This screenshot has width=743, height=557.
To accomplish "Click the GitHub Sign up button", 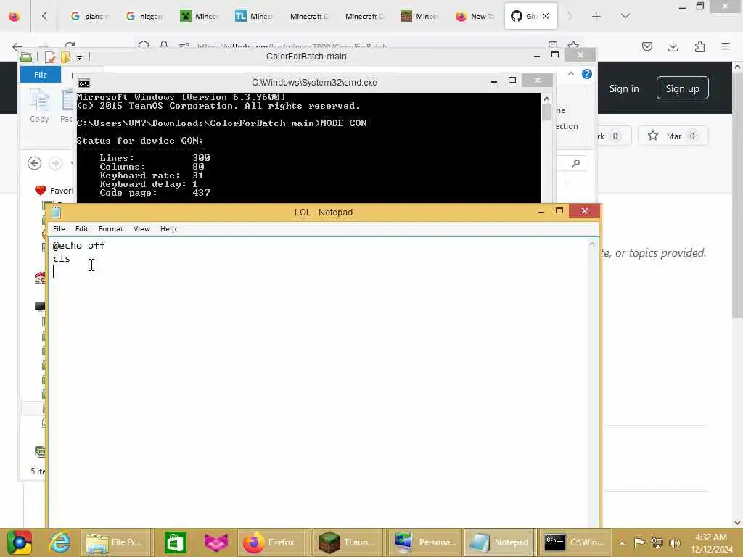I will click(x=682, y=88).
